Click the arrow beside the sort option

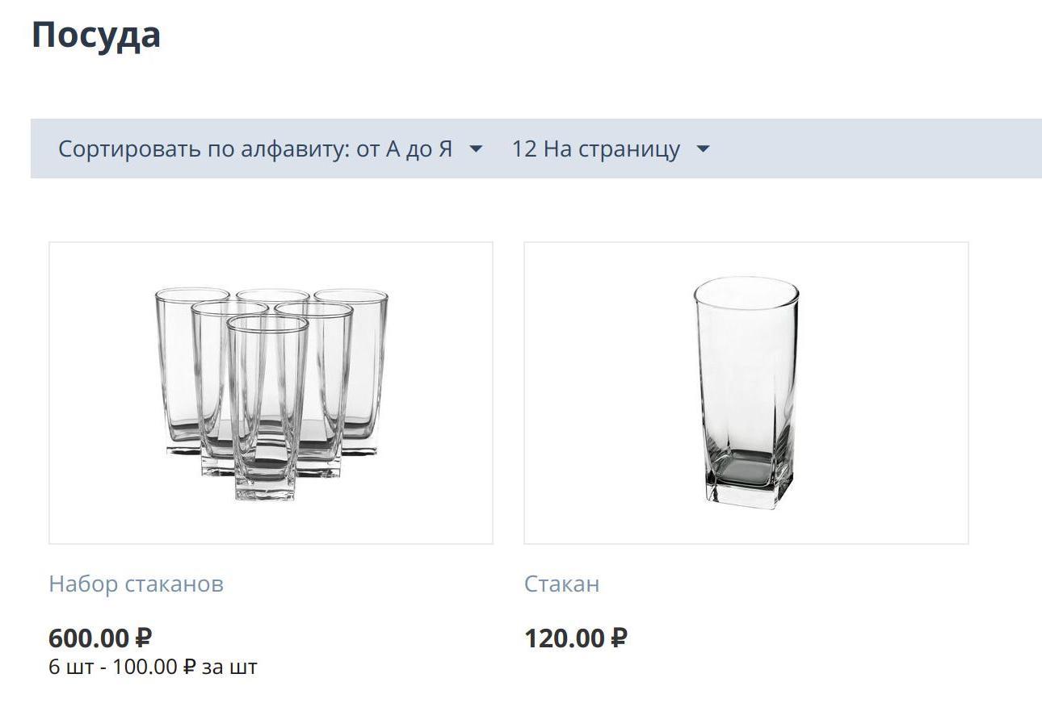(476, 149)
